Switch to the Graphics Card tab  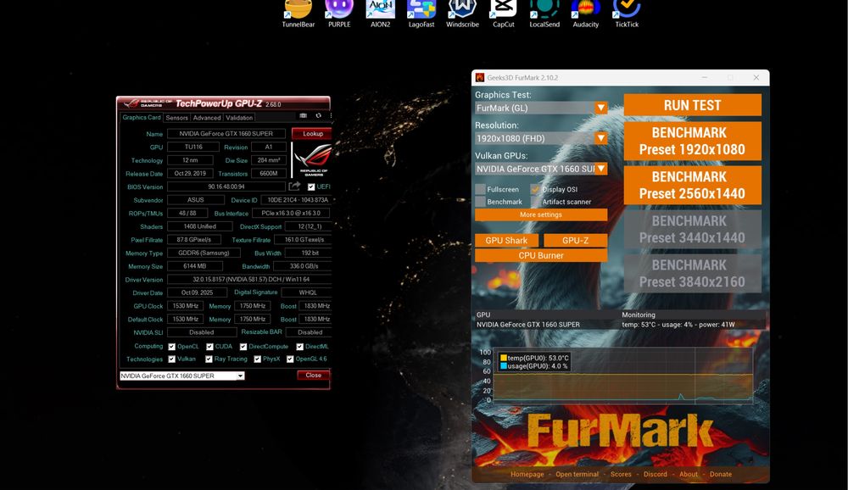click(x=141, y=117)
